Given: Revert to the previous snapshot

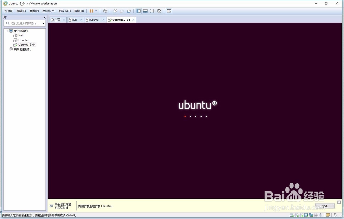Looking at the screenshot, I should pos(122,11).
